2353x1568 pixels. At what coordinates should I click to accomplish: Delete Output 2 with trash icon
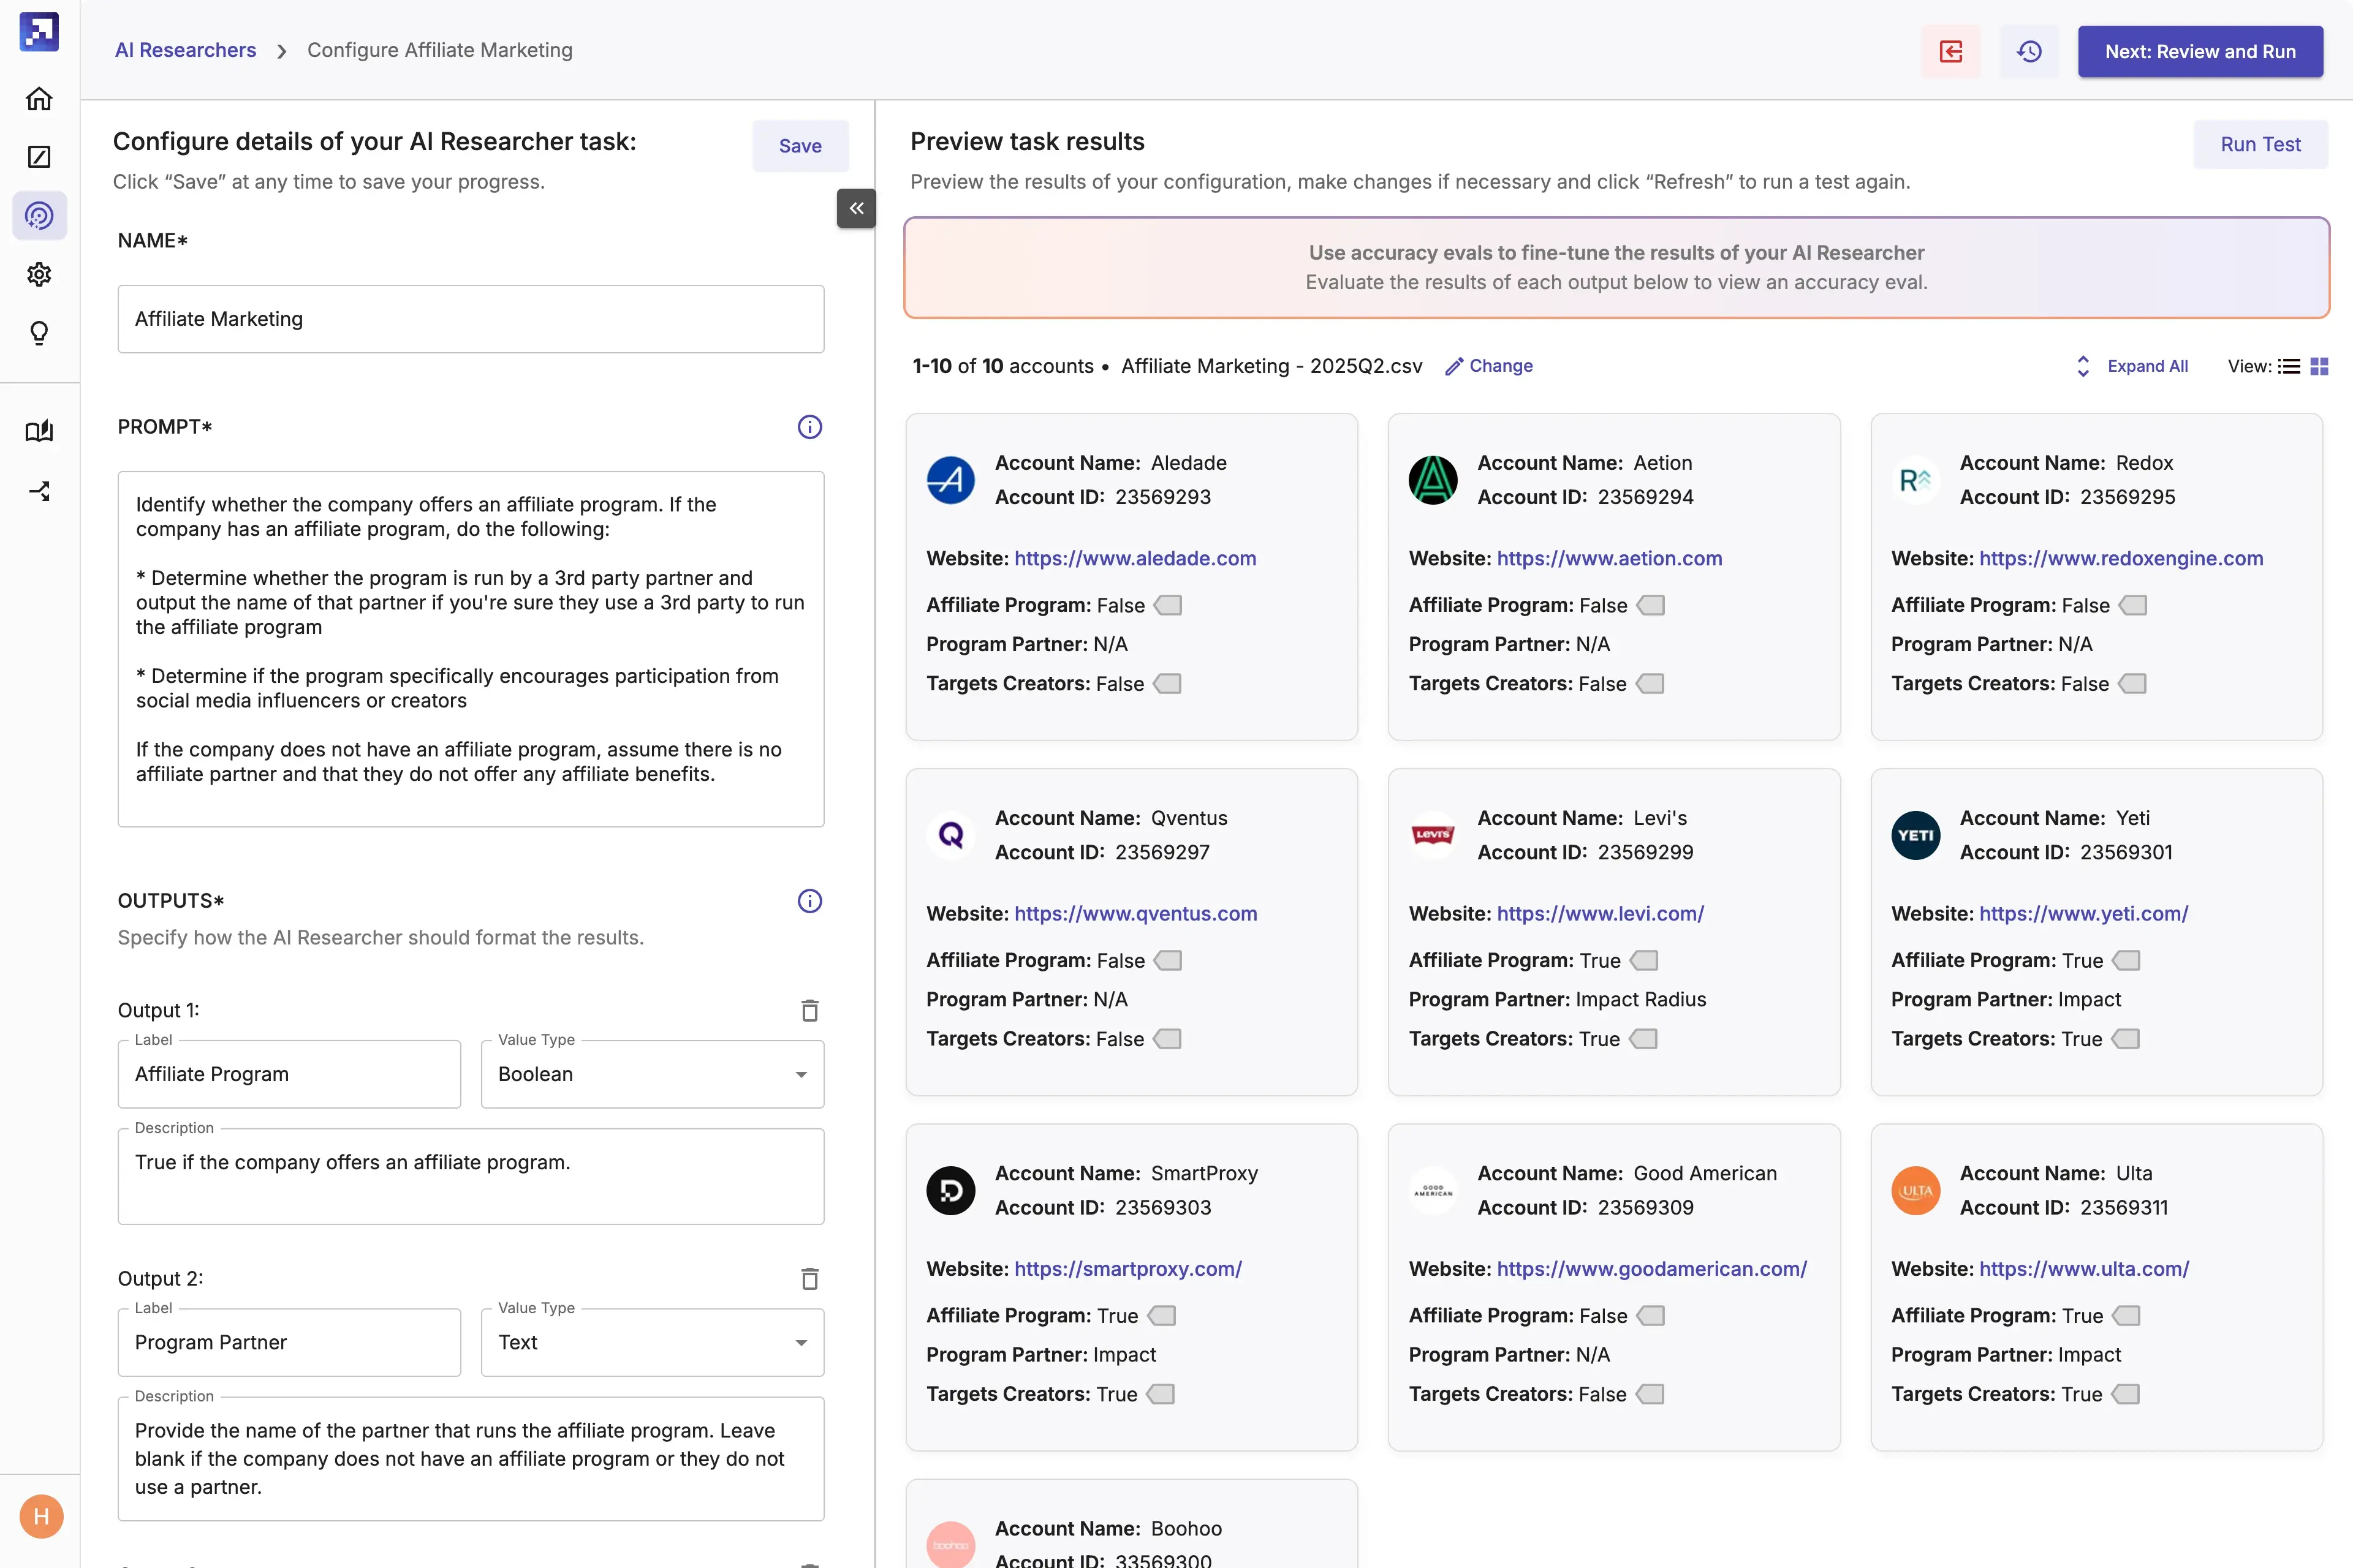(809, 1278)
